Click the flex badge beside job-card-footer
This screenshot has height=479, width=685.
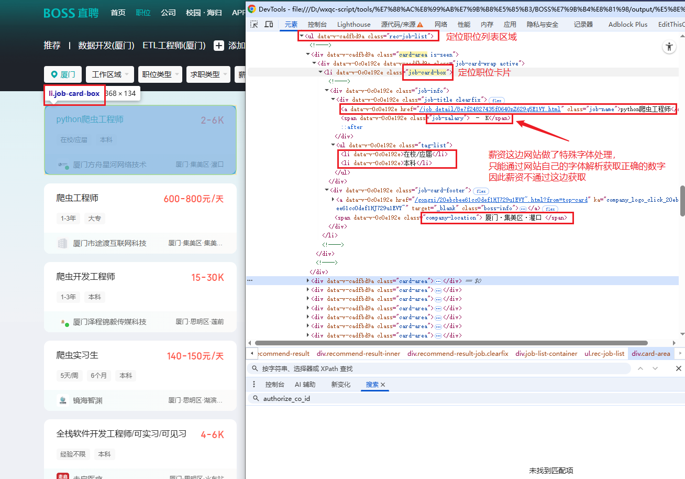pos(481,191)
